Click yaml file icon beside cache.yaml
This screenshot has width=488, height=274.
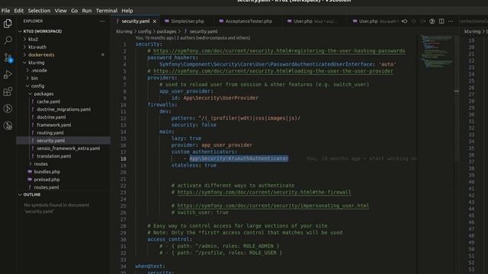click(32, 101)
